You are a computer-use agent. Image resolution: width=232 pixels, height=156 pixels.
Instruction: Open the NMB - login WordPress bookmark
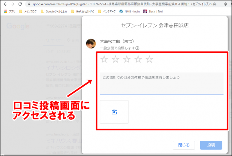[130, 11]
